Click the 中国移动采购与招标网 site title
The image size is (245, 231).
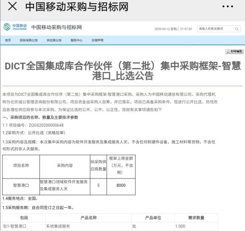[57, 28]
